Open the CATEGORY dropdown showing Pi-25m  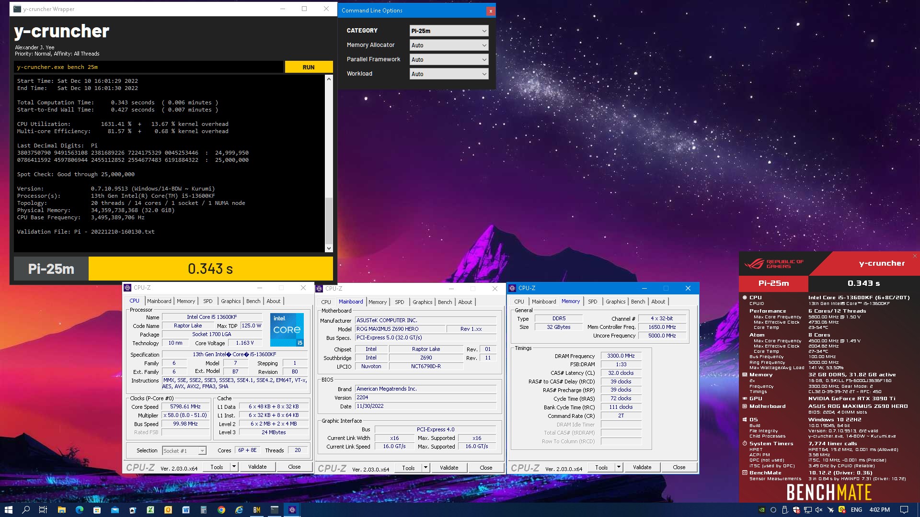click(x=449, y=31)
